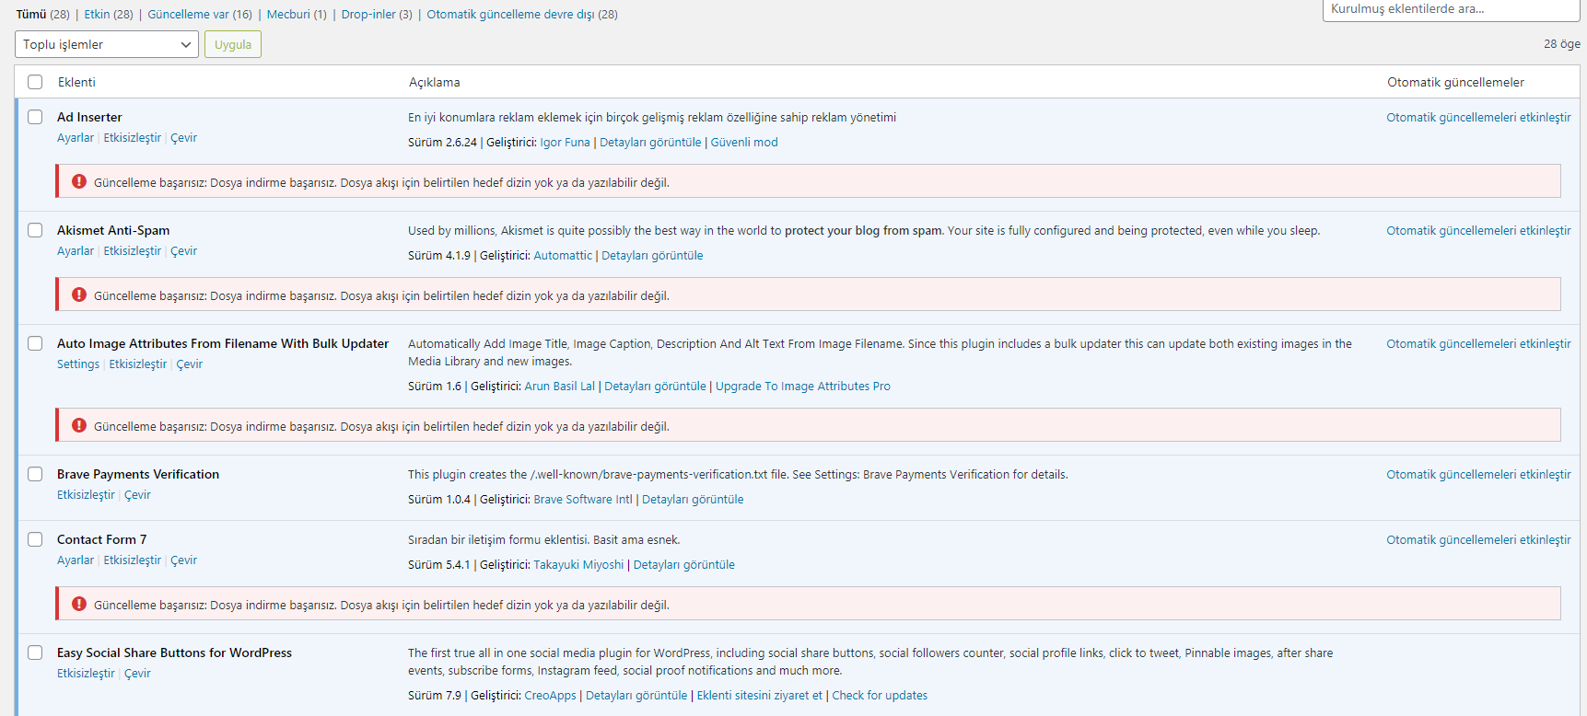Select the Akismet Anti-Spam checkbox
Screen dimensions: 1587x716
point(35,230)
